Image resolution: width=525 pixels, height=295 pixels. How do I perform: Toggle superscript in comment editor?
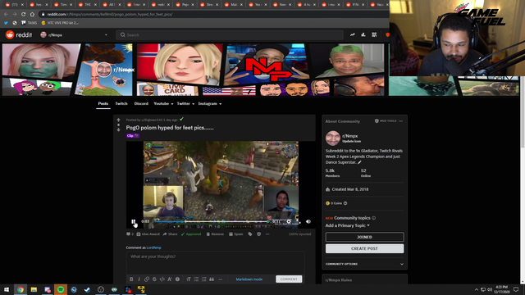pos(170,279)
